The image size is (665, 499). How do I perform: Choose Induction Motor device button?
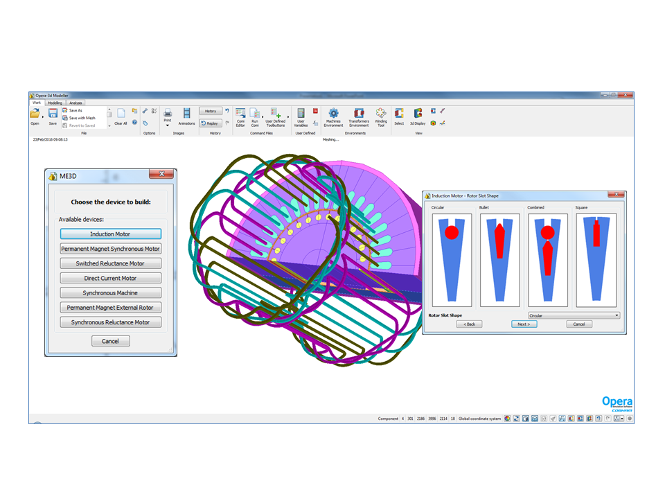[x=110, y=234]
